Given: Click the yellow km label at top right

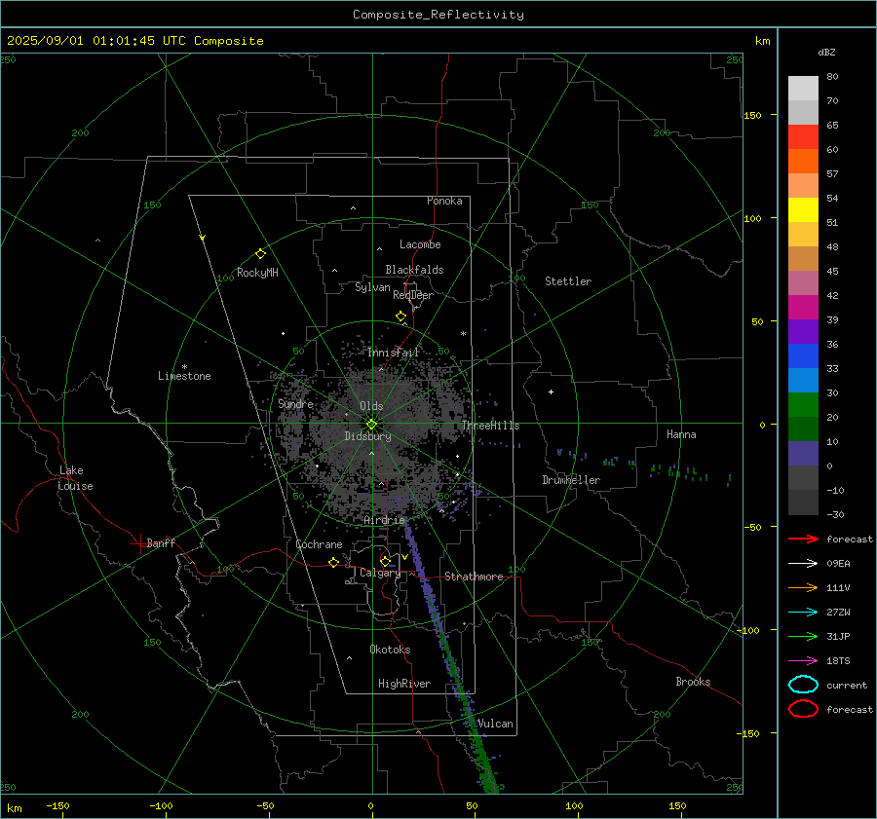Looking at the screenshot, I should click(x=762, y=41).
